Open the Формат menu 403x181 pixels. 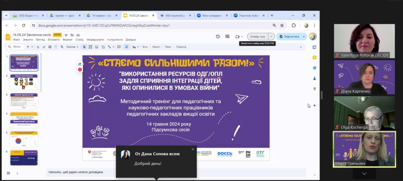(x=67, y=40)
